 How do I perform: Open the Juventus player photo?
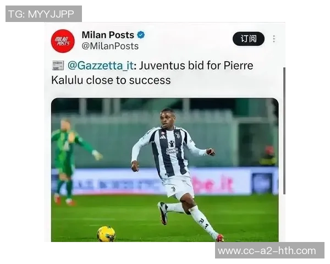point(165,170)
